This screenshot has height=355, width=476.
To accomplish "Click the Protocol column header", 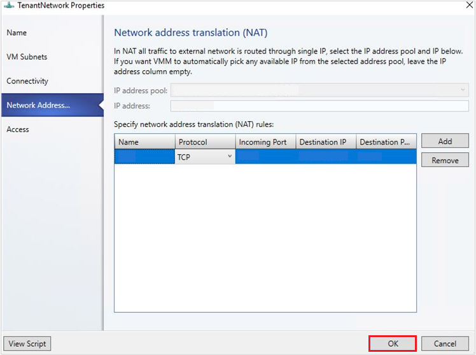I will [x=205, y=142].
